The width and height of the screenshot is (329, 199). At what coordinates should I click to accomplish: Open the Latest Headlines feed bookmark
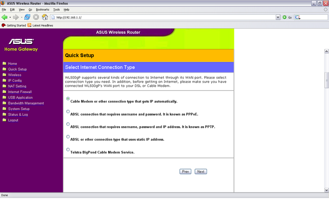coord(40,25)
